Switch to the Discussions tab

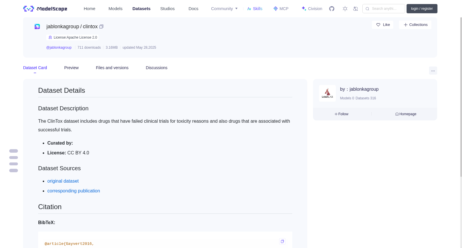point(157,68)
